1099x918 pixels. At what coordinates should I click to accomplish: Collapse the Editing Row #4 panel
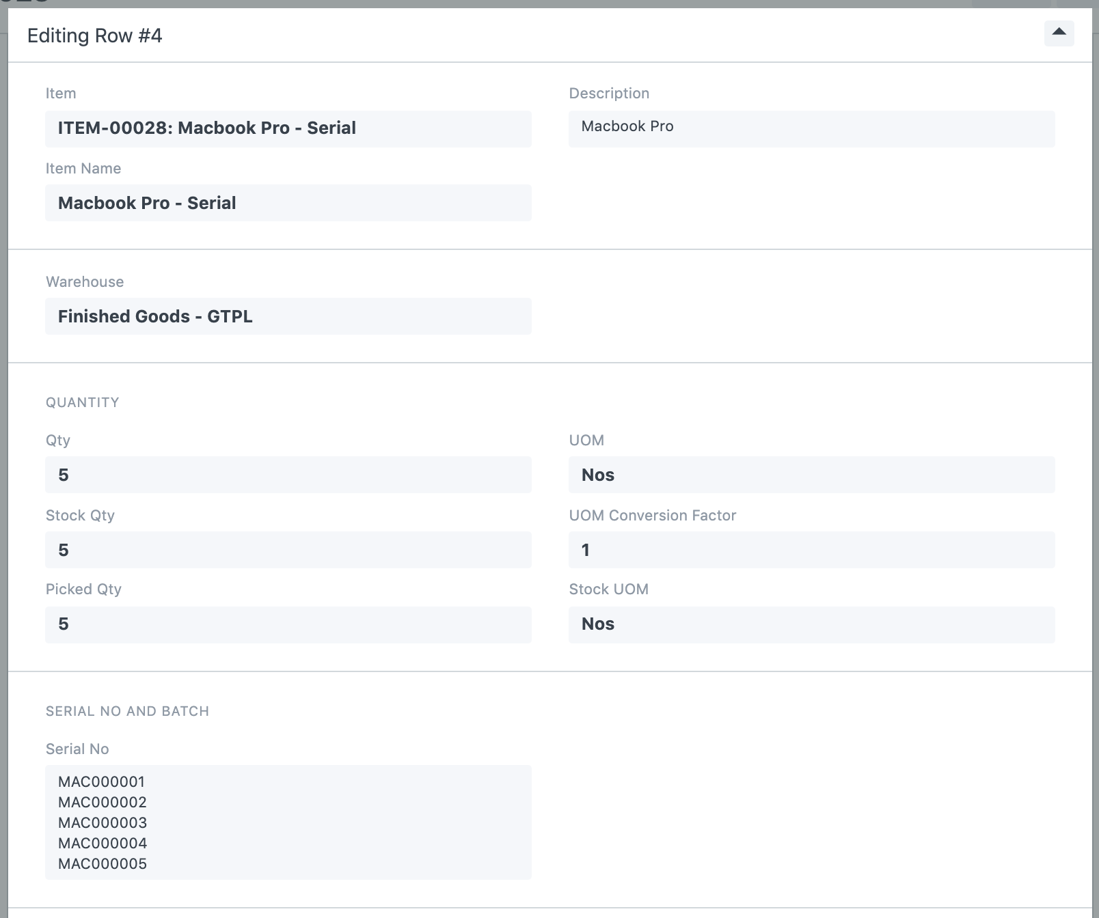click(1059, 33)
